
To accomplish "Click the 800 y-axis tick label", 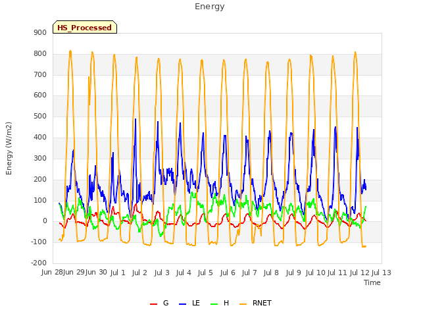I will (x=40, y=54).
